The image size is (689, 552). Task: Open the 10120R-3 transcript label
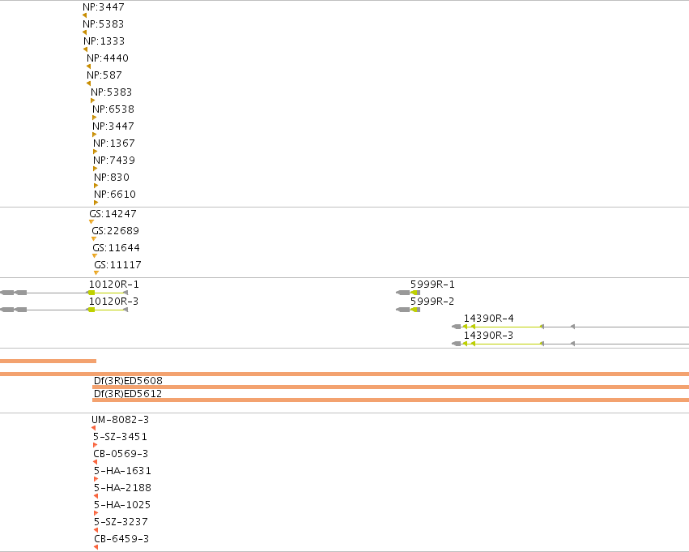click(114, 302)
